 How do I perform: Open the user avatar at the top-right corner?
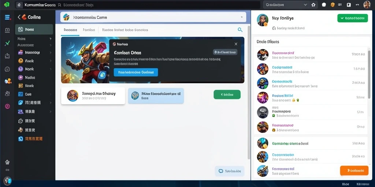point(367,5)
